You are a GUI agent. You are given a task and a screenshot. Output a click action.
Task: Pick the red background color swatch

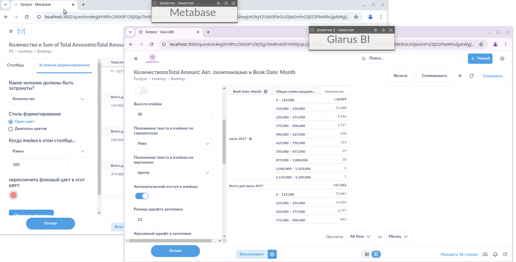point(13,195)
